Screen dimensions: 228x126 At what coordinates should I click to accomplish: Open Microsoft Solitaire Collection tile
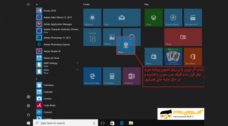point(173,57)
